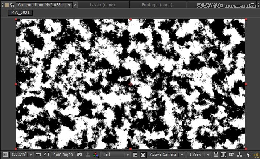Switch to the Footage: (none) tab
The image size is (260, 159).
click(x=156, y=5)
